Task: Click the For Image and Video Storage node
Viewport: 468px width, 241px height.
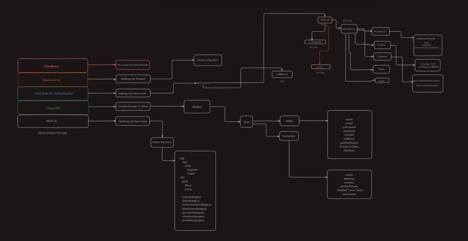Action: click(133, 65)
